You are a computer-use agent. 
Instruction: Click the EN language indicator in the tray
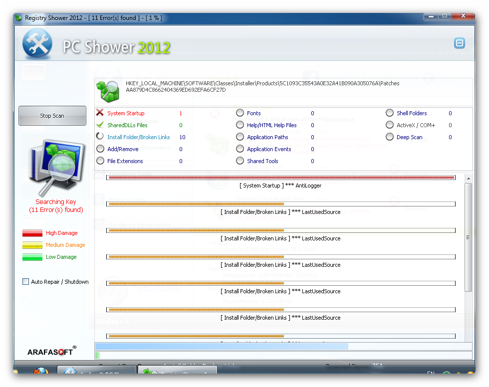point(431,372)
